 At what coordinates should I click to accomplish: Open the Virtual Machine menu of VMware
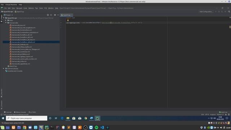(x=11, y=5)
